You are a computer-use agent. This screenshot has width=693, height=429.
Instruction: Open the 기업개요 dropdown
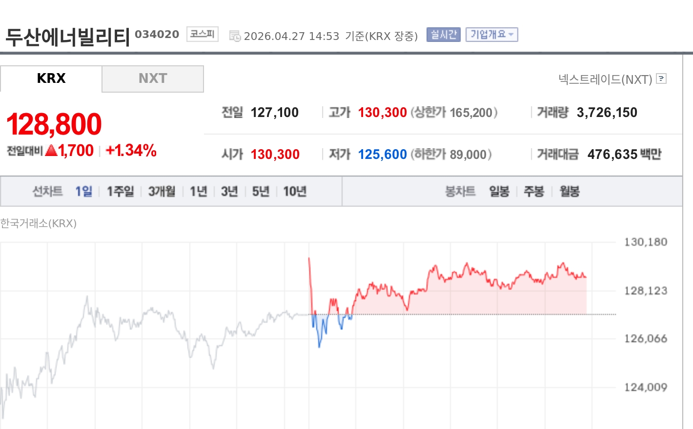pos(491,35)
